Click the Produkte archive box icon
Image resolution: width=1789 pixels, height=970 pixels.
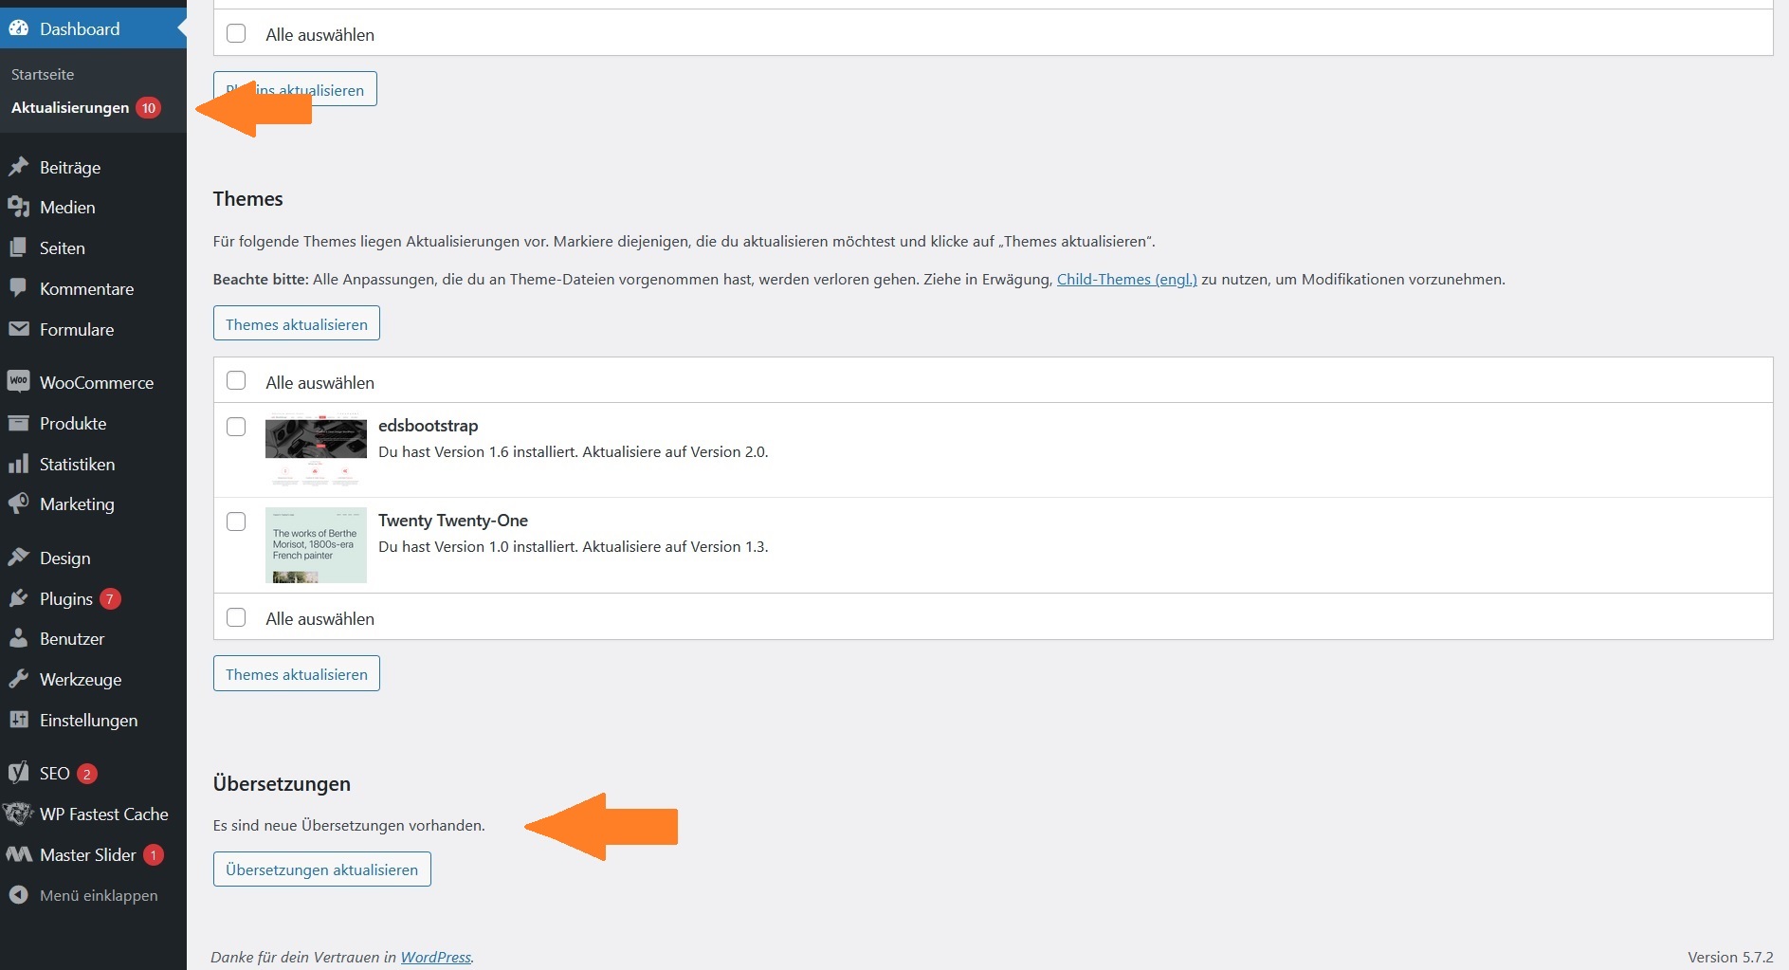pyautogui.click(x=19, y=423)
